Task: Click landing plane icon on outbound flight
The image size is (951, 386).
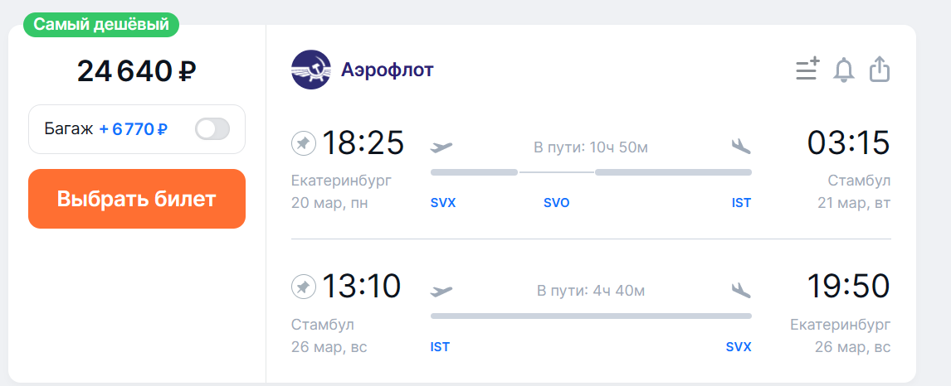Action: (x=741, y=147)
